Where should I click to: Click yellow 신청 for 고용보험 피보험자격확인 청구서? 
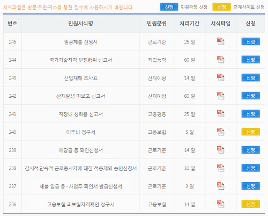[x=250, y=204]
